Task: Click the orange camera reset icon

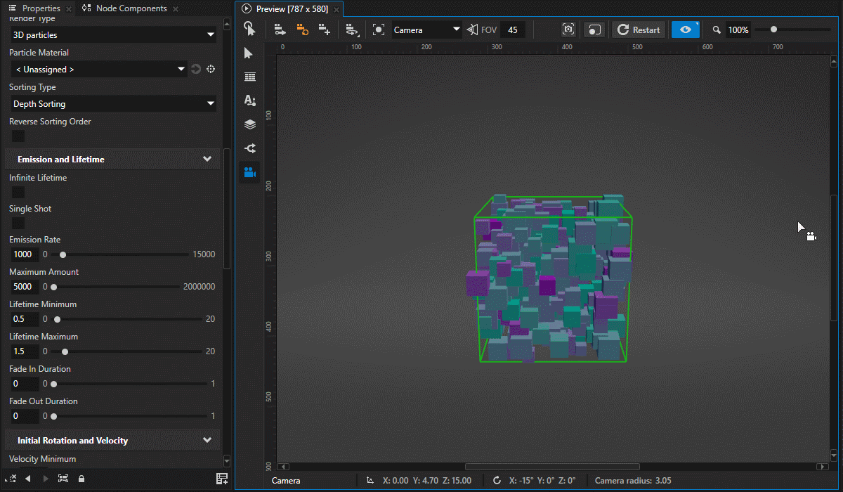Action: pos(302,30)
